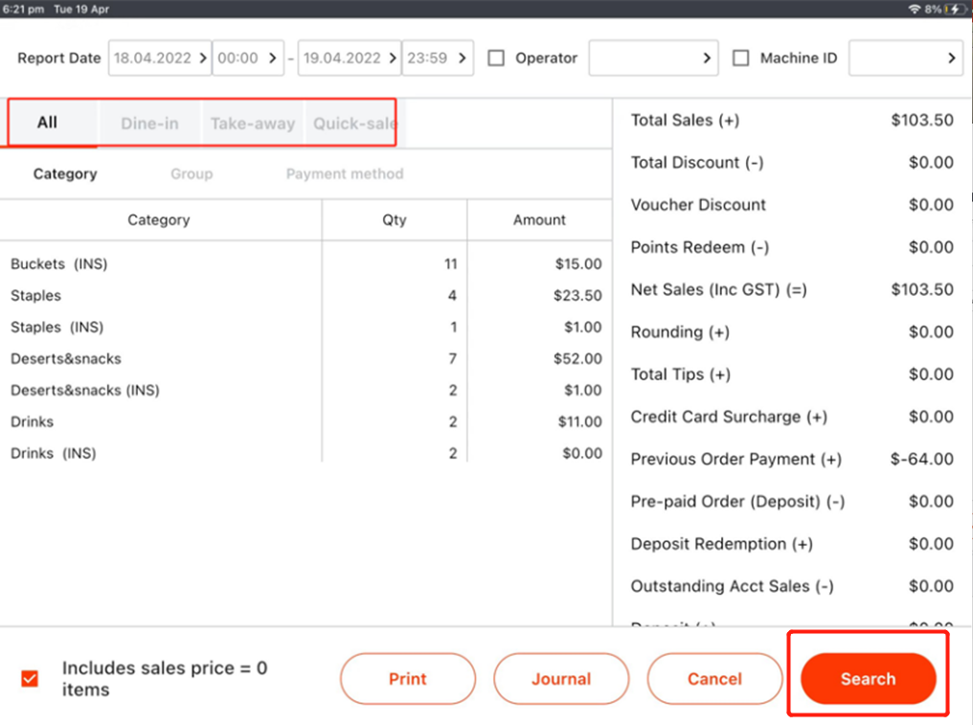Switch to the Quick-sale tab
This screenshot has width=973, height=725.
point(353,124)
